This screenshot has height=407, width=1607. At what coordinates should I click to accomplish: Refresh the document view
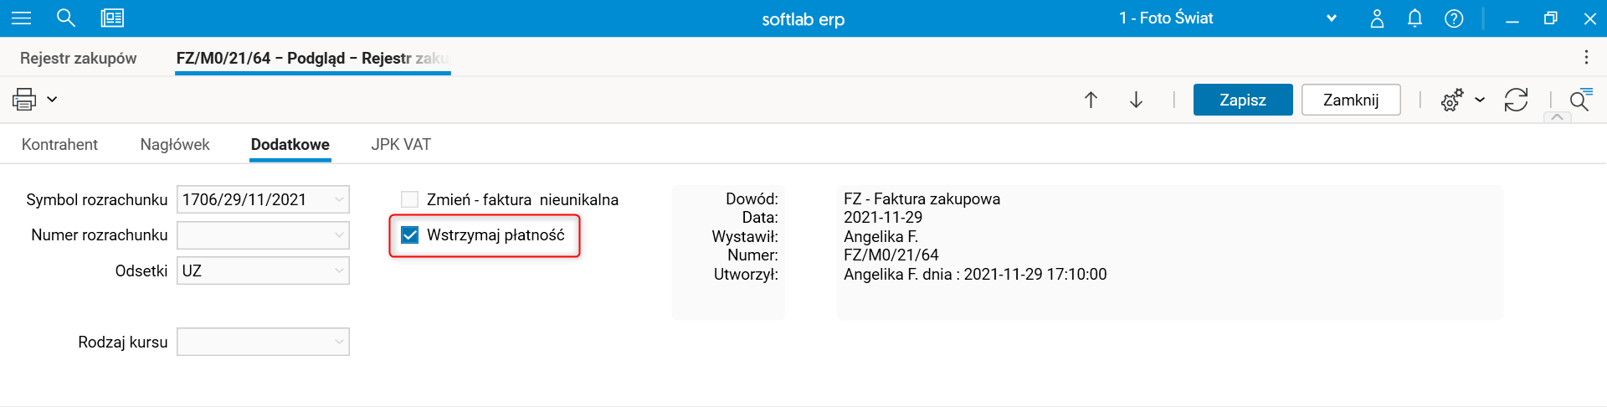pyautogui.click(x=1516, y=100)
